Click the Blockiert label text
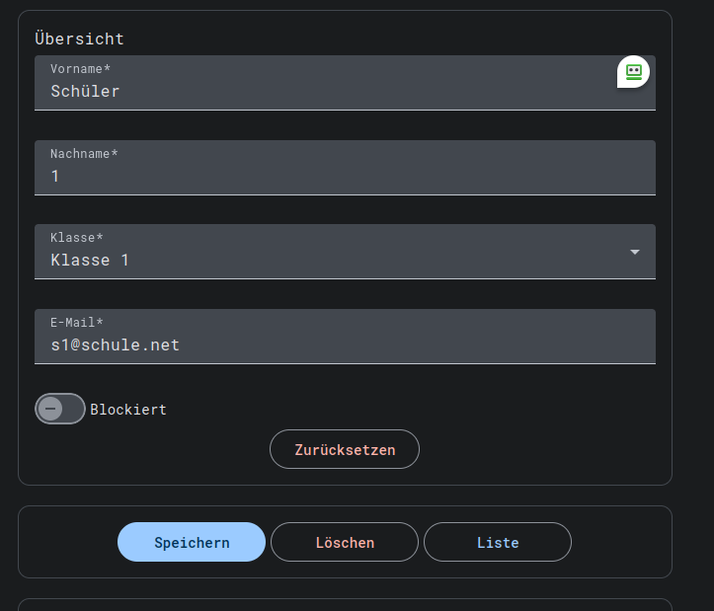The width and height of the screenshot is (714, 611). coord(128,410)
